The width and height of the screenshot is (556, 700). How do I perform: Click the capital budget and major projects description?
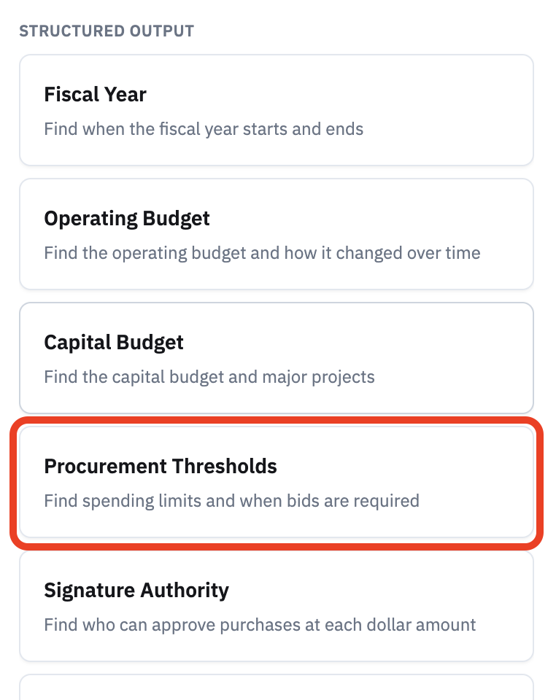click(209, 377)
